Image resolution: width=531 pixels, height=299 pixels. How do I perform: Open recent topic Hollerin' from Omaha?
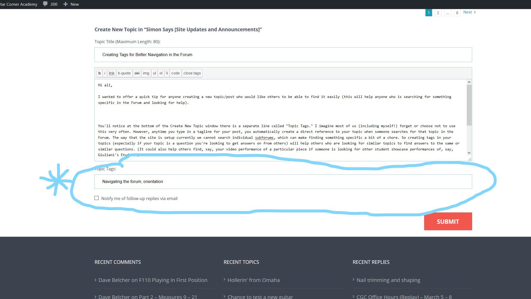(x=253, y=280)
